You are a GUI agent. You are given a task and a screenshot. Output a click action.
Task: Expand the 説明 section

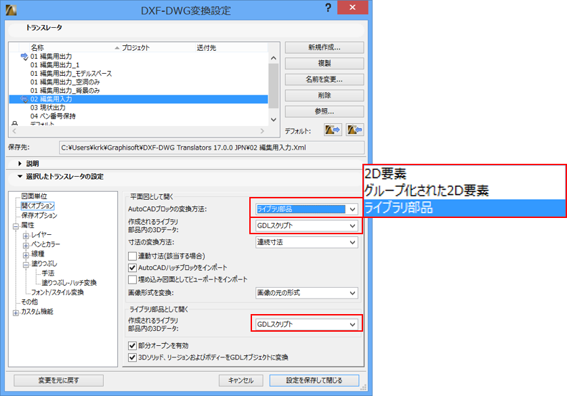20,164
